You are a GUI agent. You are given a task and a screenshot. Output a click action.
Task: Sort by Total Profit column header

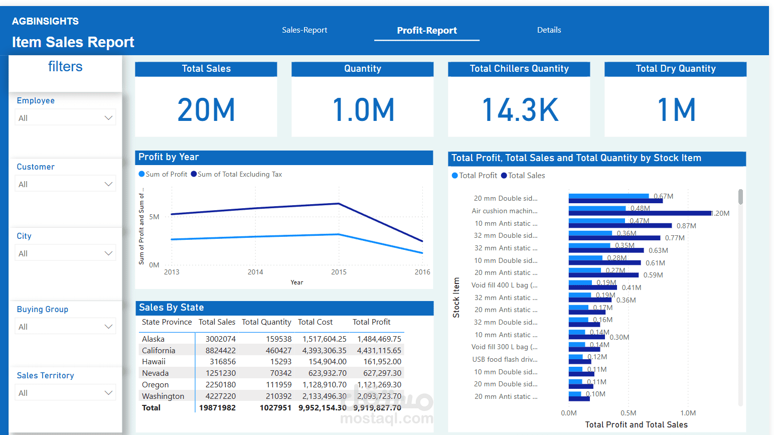point(371,322)
